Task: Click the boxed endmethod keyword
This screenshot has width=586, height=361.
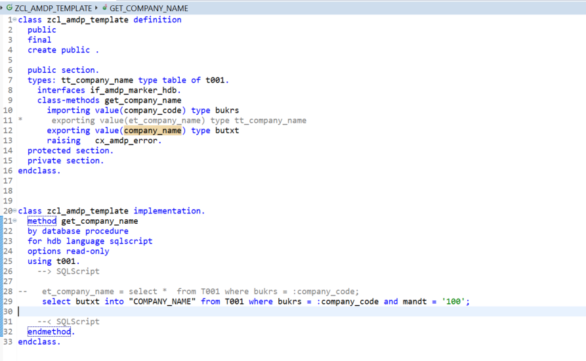Action: point(49,331)
